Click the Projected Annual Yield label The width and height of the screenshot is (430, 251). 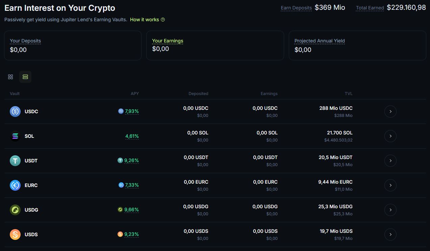tap(320, 41)
